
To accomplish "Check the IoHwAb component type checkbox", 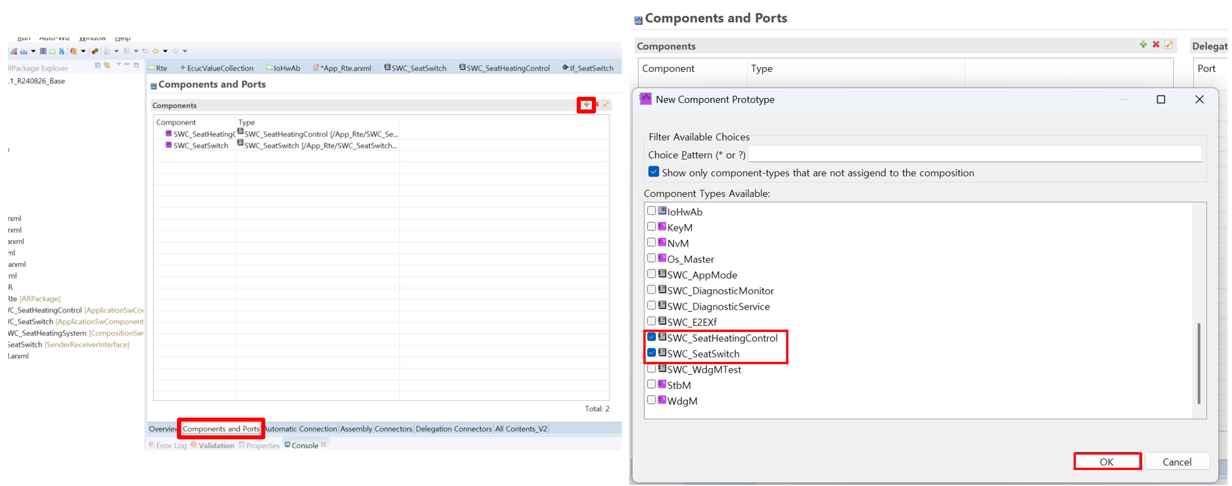I will pos(652,211).
